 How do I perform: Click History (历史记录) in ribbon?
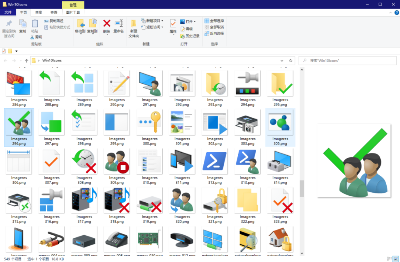190,36
